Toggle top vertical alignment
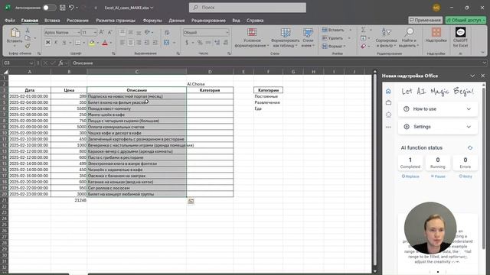Viewport: 490px width, 275px height. (x=122, y=32)
